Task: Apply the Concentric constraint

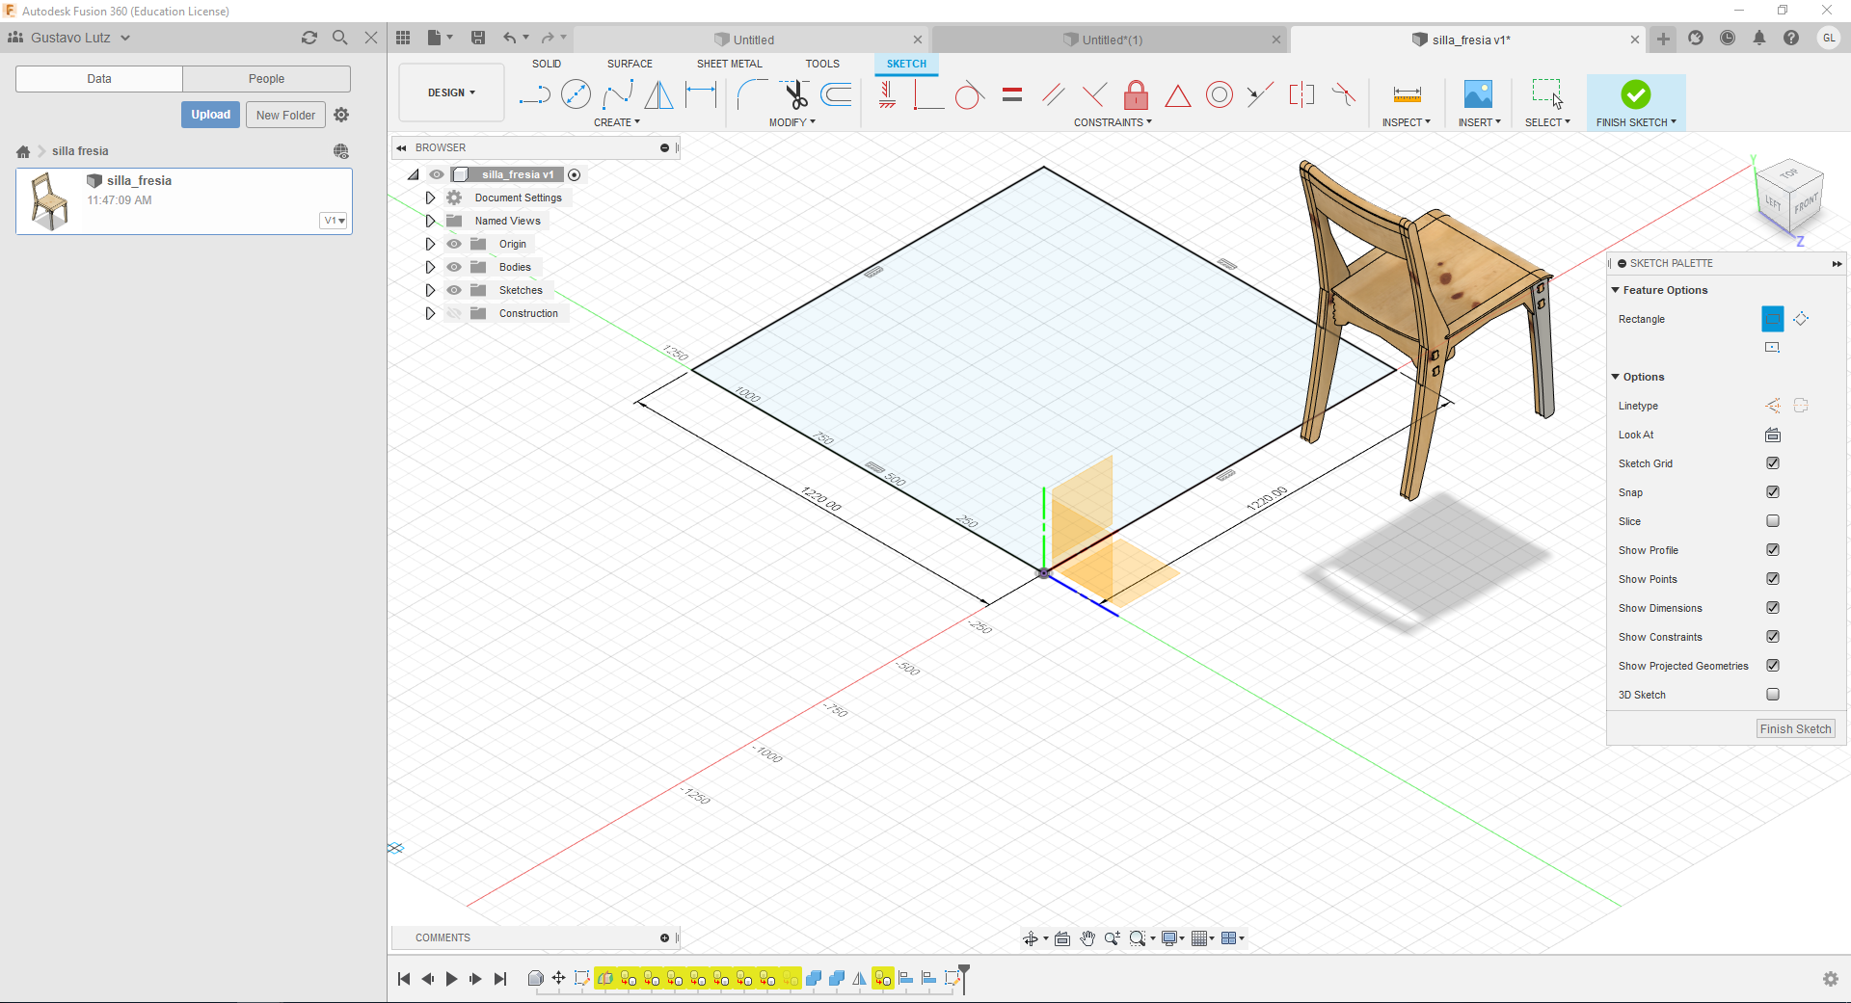Action: click(1220, 94)
